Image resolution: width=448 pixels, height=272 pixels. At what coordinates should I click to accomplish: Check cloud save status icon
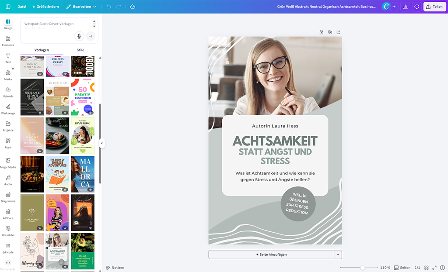point(133,7)
